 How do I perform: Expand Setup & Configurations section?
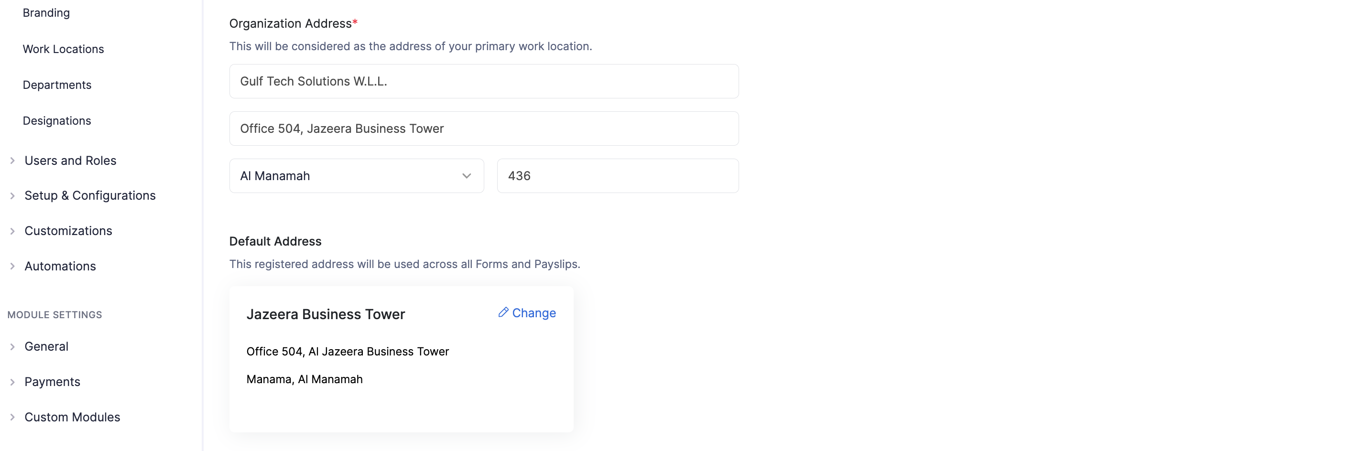point(12,196)
